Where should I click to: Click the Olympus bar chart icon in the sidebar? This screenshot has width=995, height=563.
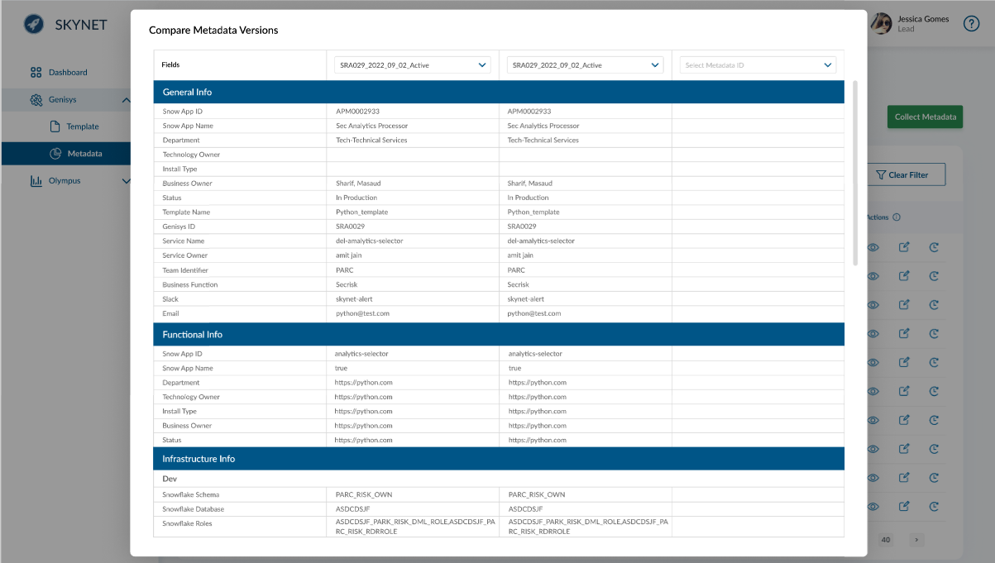(36, 180)
